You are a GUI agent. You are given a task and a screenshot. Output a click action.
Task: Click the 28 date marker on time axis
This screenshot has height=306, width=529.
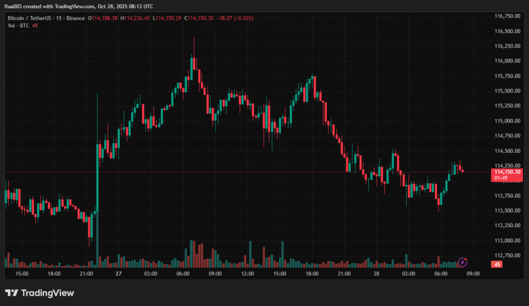coord(376,273)
